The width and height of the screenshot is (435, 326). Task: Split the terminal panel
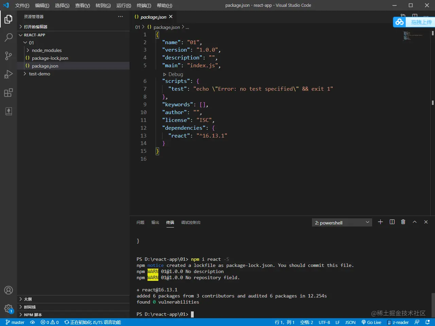click(x=392, y=222)
